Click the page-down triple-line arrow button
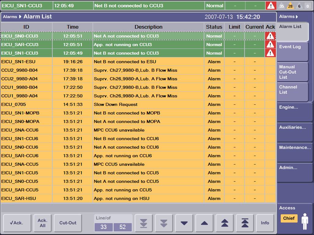The image size is (314, 235). (x=164, y=223)
